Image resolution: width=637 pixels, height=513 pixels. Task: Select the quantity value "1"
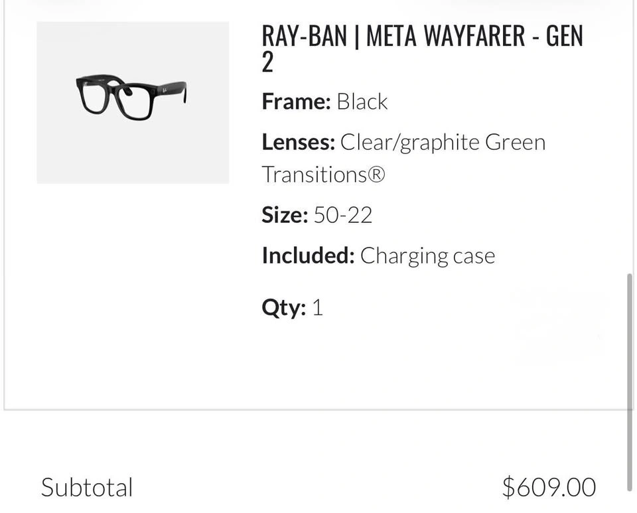point(317,307)
